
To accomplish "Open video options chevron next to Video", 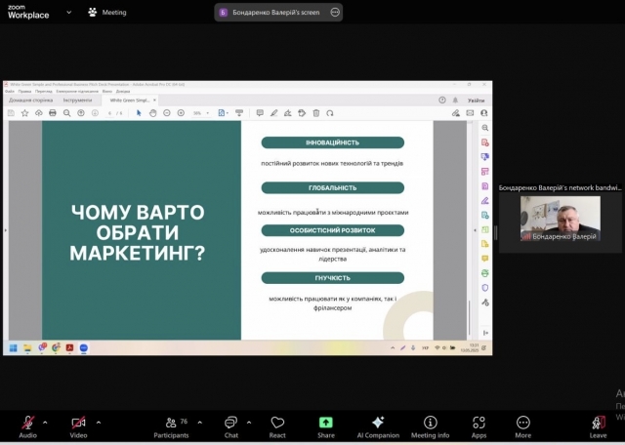I will (98, 422).
